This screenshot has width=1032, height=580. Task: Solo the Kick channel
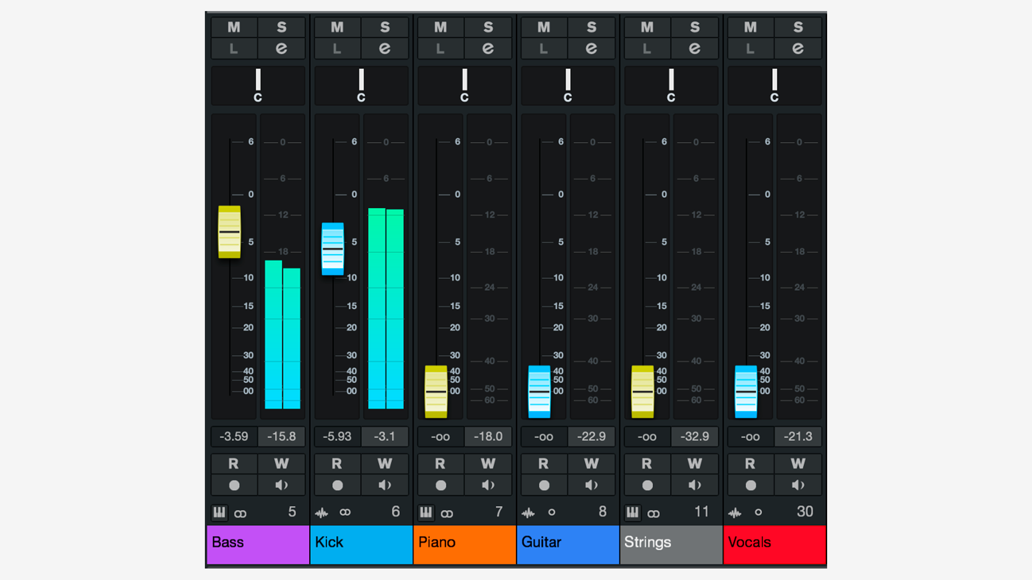385,27
